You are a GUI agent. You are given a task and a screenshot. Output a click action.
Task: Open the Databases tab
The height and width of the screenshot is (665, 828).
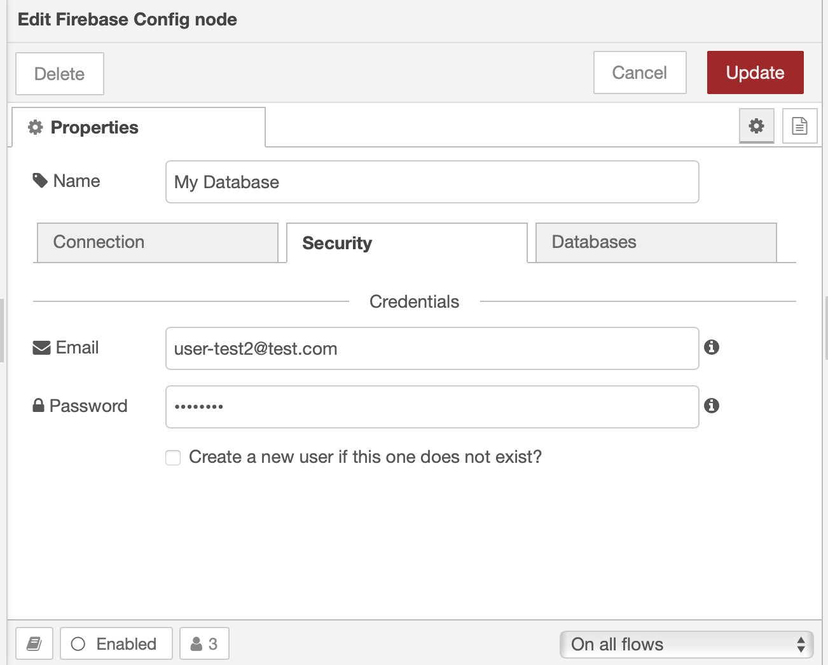tap(656, 242)
